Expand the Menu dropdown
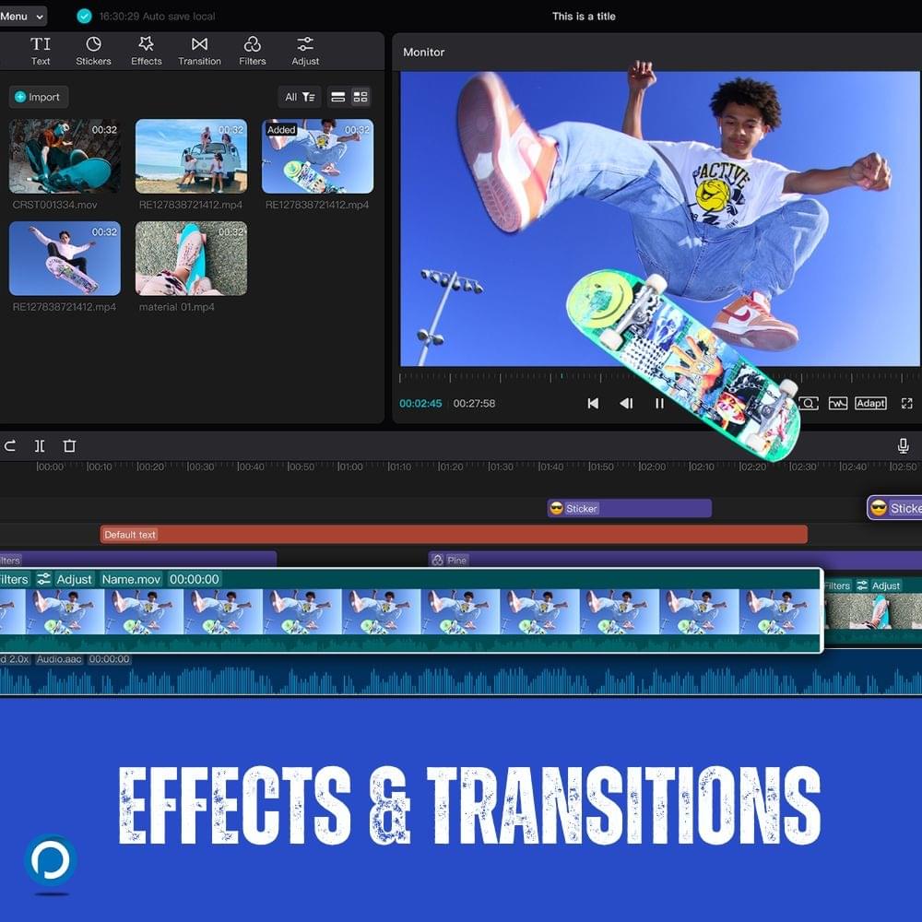This screenshot has height=922, width=922. coord(22,17)
